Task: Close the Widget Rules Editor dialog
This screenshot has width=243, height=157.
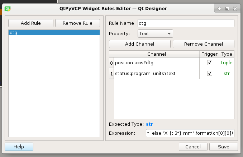Action: tap(235, 9)
